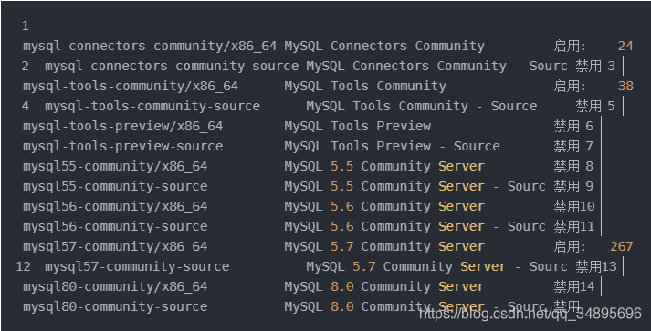The width and height of the screenshot is (651, 331).
Task: Click 'Server' in mysql56-community-source row
Action: pos(461,226)
